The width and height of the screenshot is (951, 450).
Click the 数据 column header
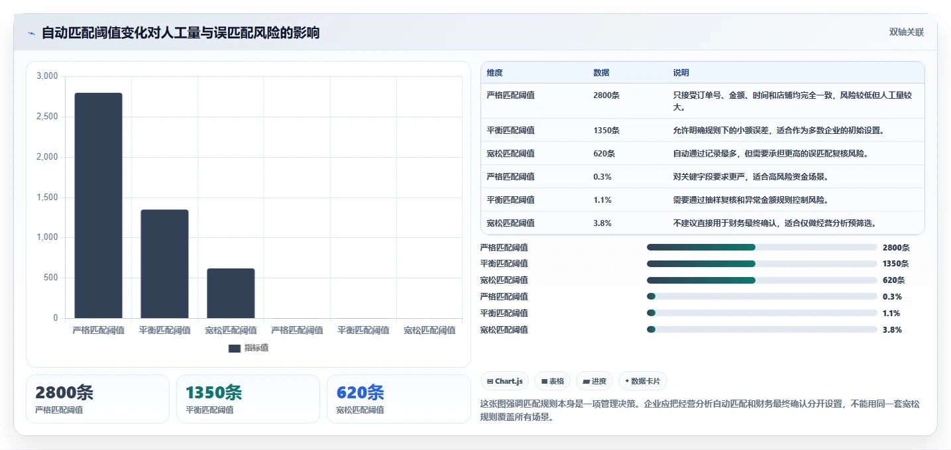(x=601, y=73)
